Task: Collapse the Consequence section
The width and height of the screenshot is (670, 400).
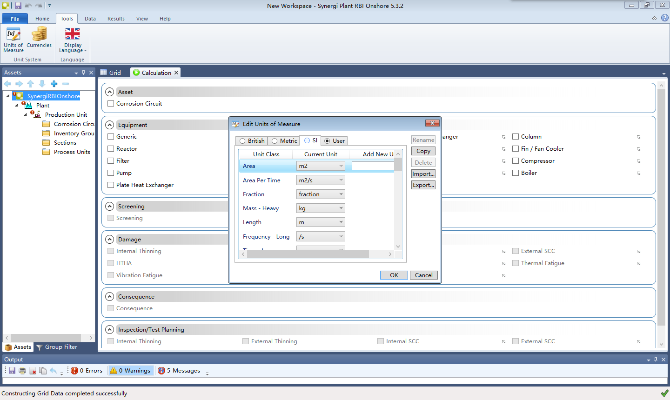Action: 109,297
